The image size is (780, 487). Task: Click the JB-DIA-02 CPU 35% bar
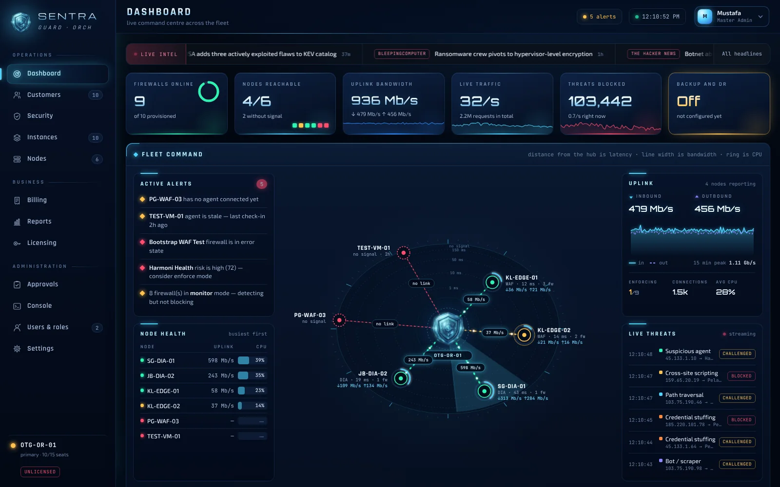pyautogui.click(x=252, y=375)
